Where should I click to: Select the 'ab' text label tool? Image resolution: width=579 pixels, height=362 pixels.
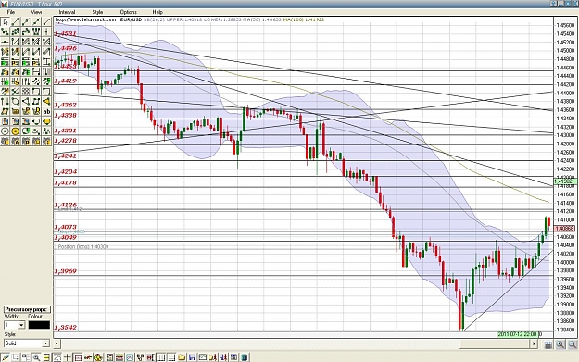(46, 111)
